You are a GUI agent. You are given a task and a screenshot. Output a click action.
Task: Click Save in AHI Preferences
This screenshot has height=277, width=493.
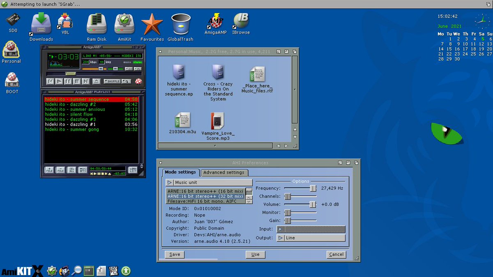point(175,254)
